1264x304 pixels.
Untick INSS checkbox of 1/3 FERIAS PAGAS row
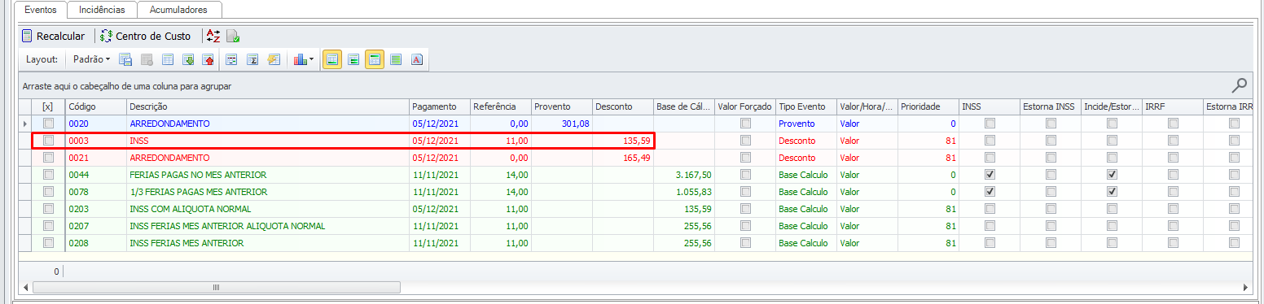click(x=990, y=192)
